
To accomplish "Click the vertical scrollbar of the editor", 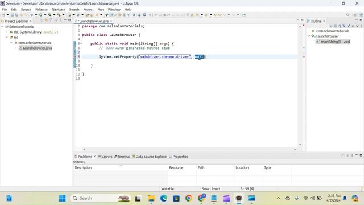I will [x=300, y=85].
